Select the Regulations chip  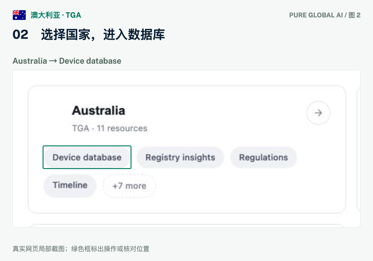click(263, 157)
